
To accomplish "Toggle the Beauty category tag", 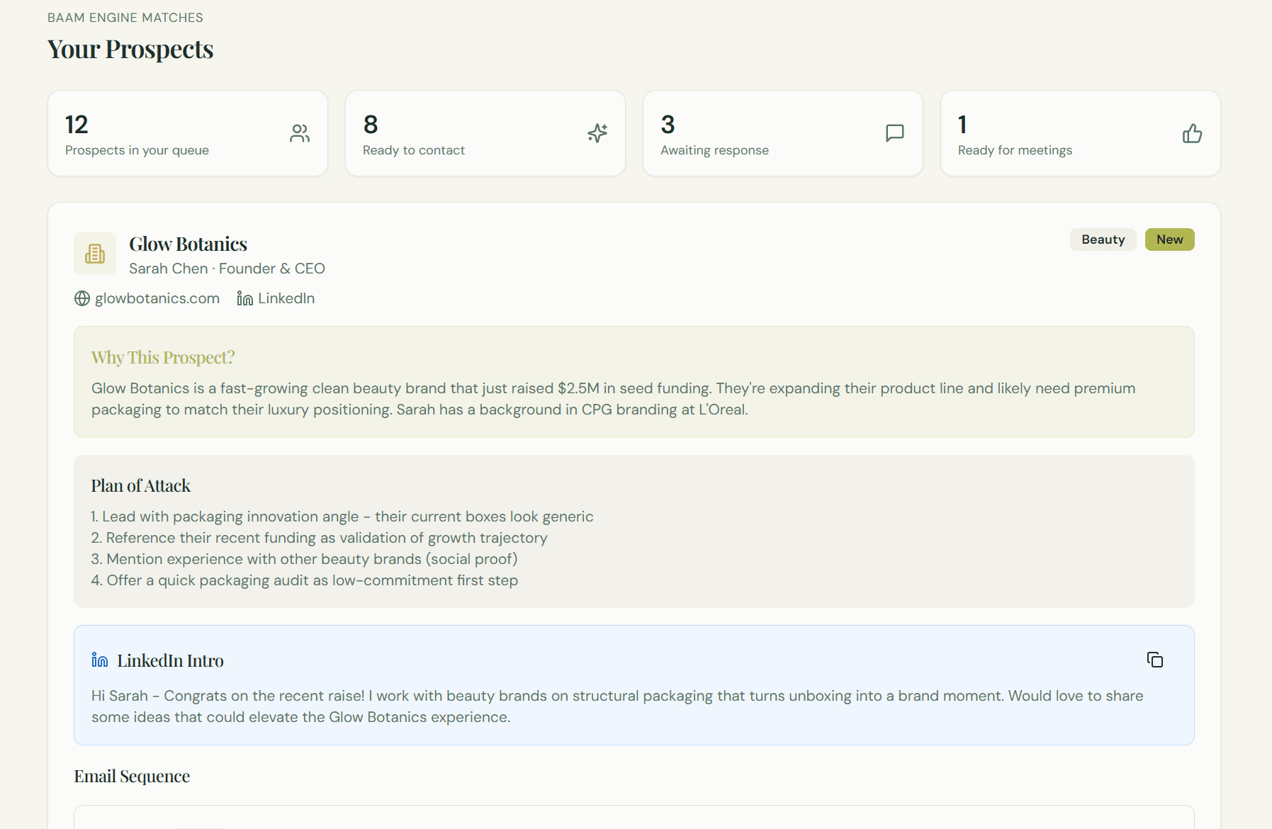I will 1103,239.
